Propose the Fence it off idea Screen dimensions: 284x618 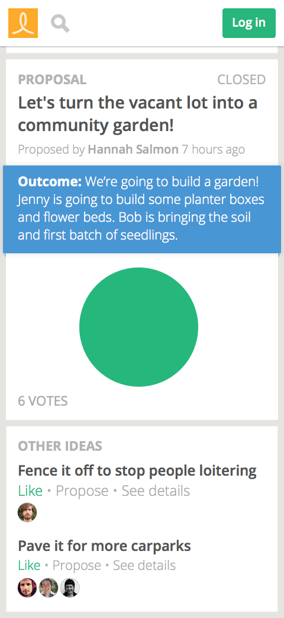tap(82, 490)
